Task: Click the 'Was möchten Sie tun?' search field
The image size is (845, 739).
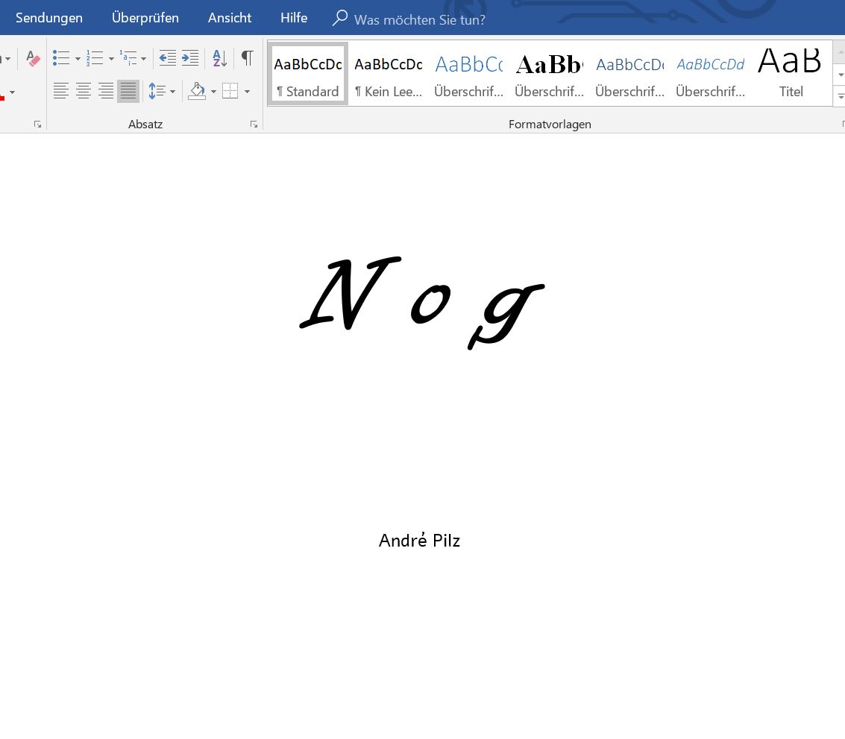Action: click(419, 20)
